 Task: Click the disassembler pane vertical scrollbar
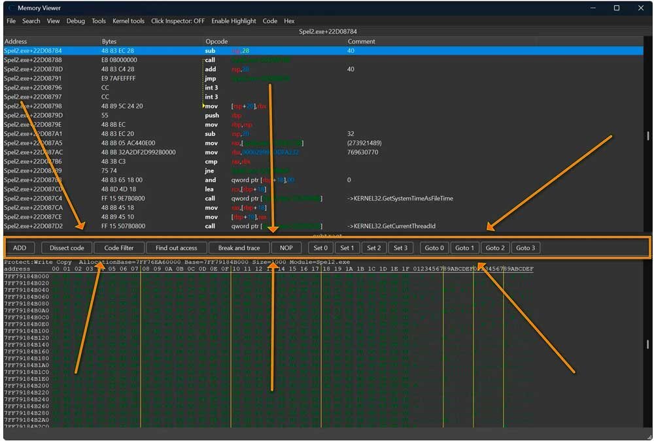tap(647, 136)
